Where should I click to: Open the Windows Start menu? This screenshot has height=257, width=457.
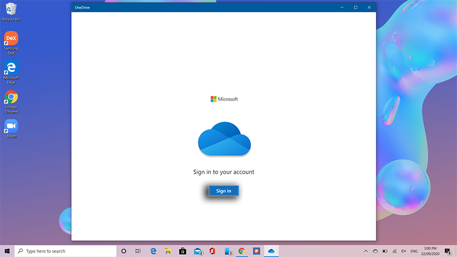[x=7, y=251]
